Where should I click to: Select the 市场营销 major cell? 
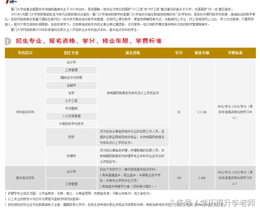pos(71,108)
